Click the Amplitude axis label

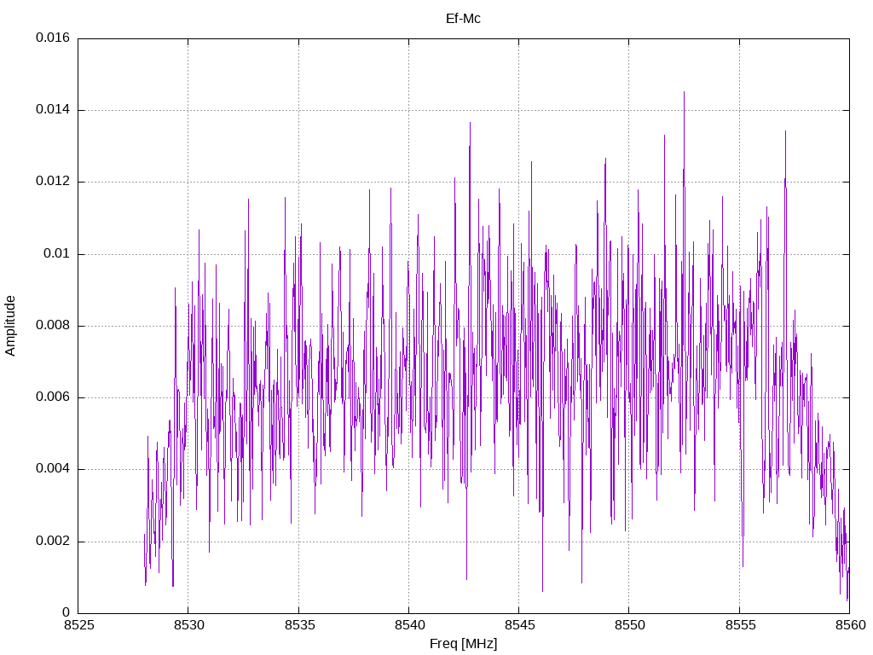click(x=10, y=326)
